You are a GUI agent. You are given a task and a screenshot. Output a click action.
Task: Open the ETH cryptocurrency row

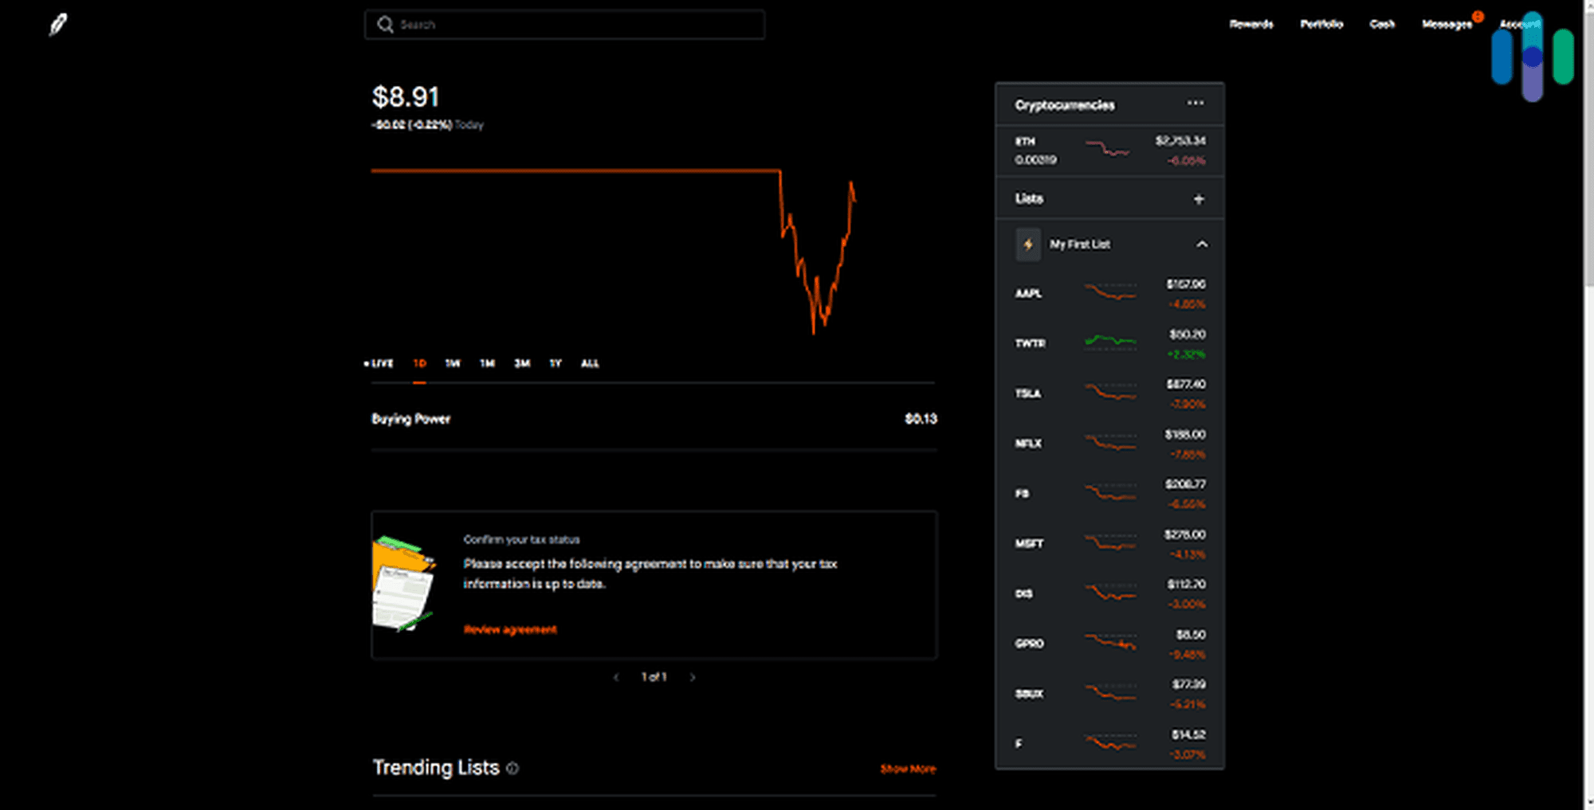1109,151
